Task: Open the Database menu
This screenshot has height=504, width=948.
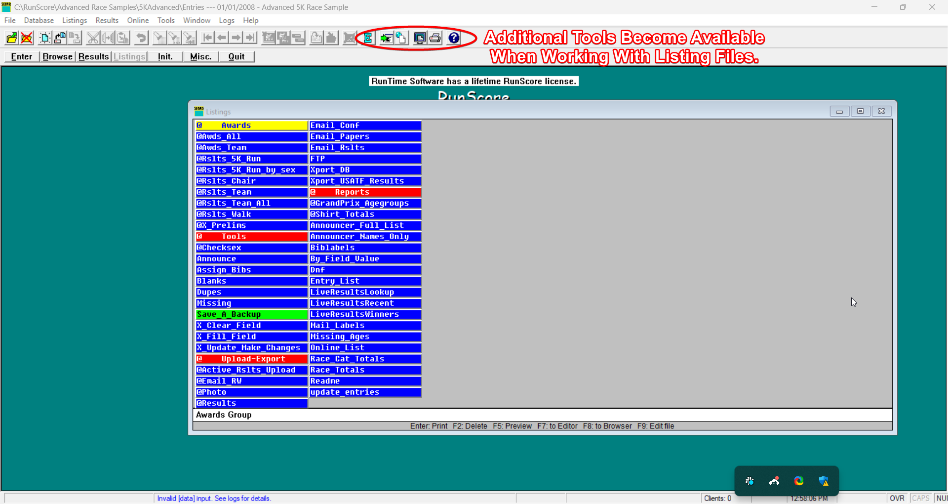Action: coord(39,20)
